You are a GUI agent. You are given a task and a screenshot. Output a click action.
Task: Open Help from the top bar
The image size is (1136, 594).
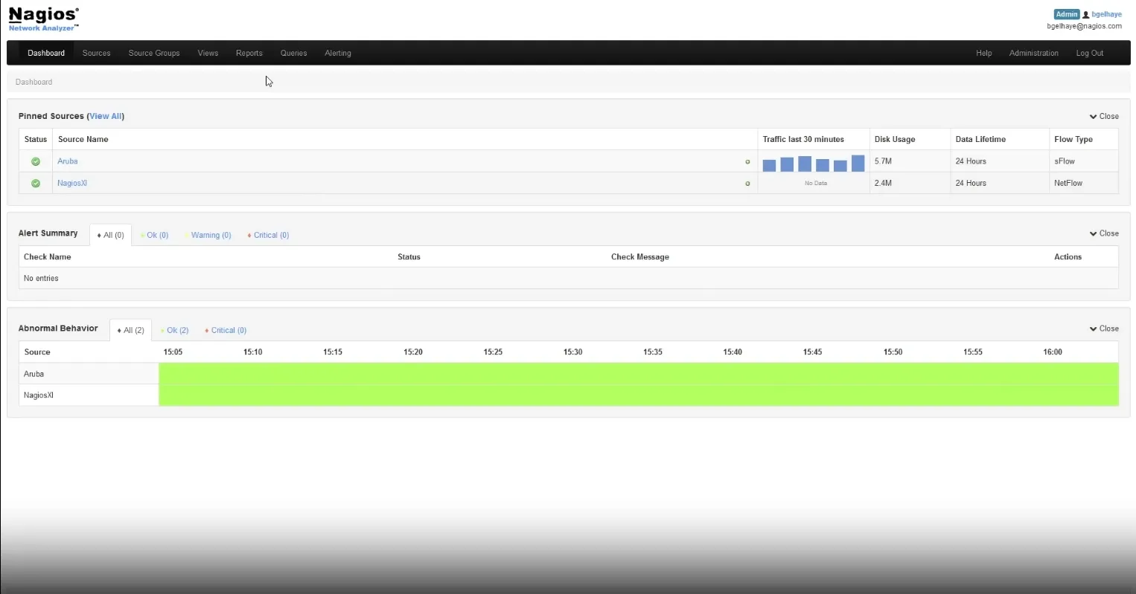point(984,53)
